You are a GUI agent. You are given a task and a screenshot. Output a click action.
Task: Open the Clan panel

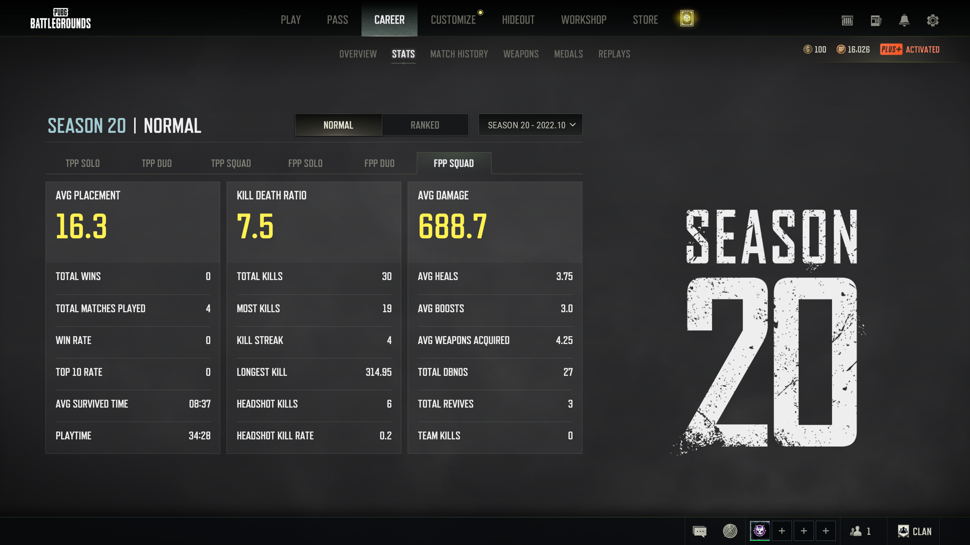click(x=914, y=531)
